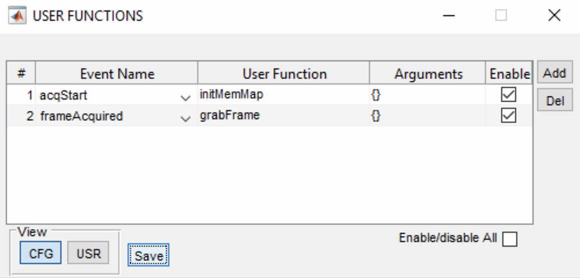
Task: Close the USER FUNCTIONS window
Action: (554, 16)
